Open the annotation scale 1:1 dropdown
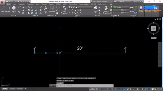163x91 pixels. coord(134,89)
